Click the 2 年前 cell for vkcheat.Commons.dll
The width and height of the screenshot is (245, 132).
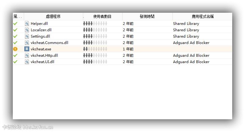[128, 43]
